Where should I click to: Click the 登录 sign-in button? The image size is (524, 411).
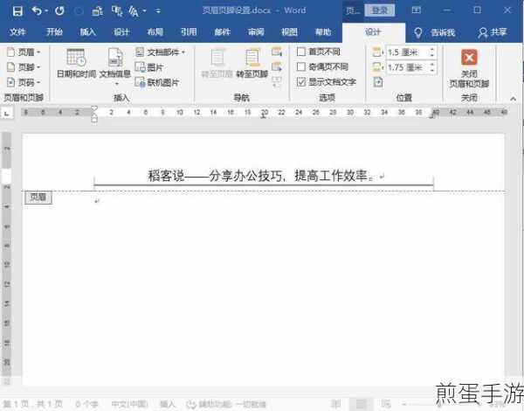pyautogui.click(x=380, y=10)
